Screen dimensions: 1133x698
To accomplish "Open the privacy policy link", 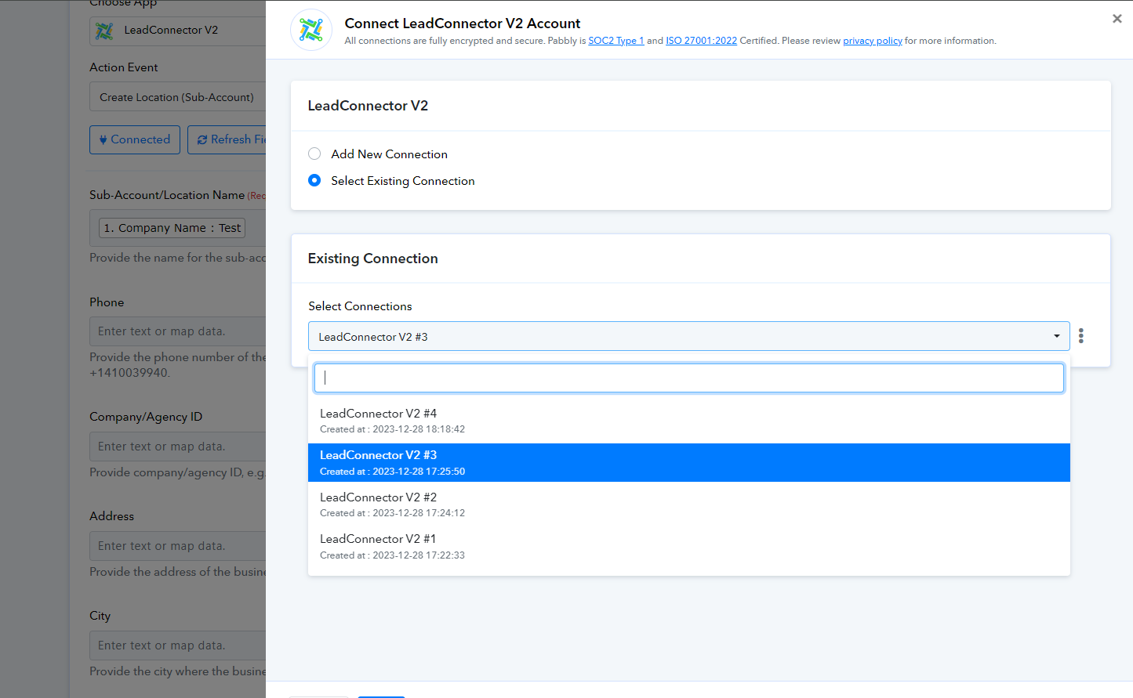I will point(873,41).
